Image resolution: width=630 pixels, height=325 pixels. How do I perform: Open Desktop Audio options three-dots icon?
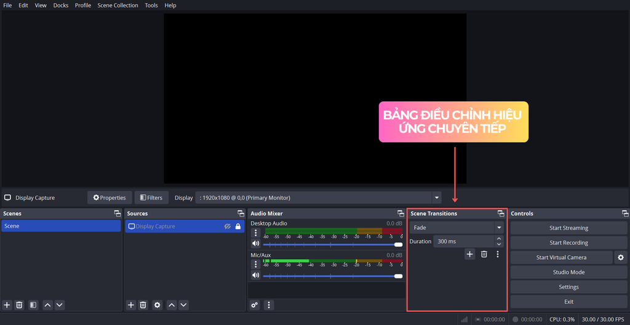click(255, 233)
